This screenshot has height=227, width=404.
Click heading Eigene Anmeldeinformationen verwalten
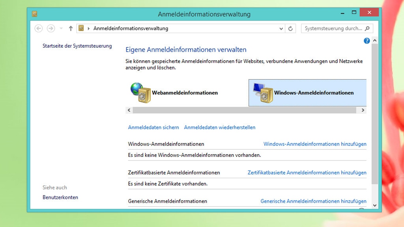click(x=186, y=50)
